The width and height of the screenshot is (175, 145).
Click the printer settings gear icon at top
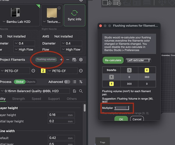(81, 1)
